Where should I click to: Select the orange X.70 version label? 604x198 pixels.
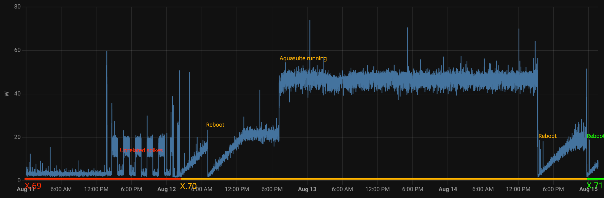(x=188, y=186)
